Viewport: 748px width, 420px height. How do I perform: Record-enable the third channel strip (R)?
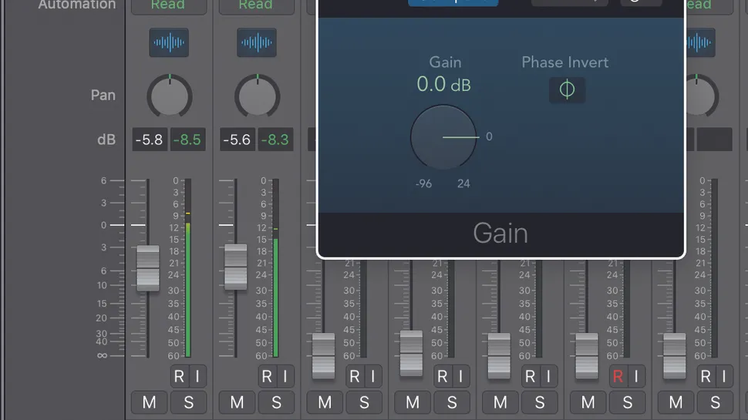pos(355,377)
